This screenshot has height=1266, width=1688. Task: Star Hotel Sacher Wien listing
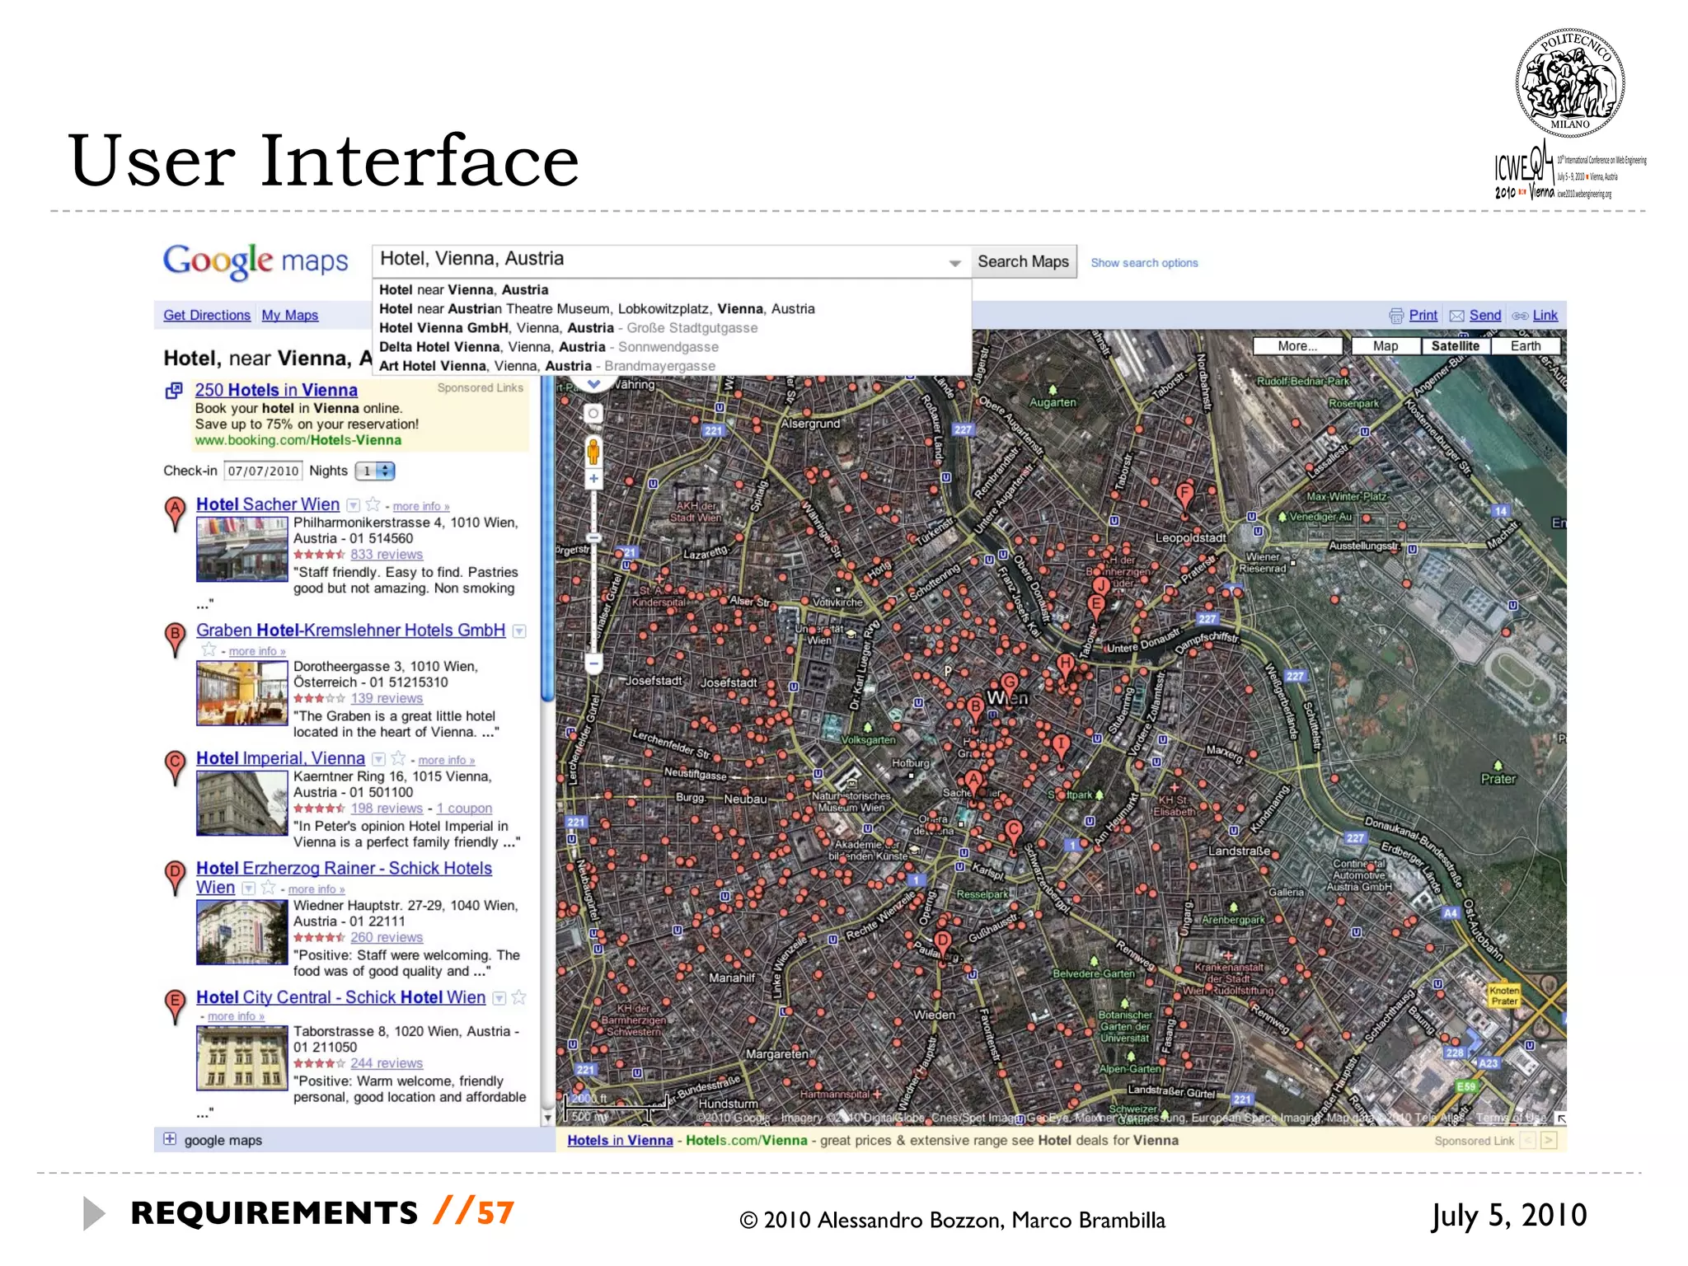click(x=373, y=504)
